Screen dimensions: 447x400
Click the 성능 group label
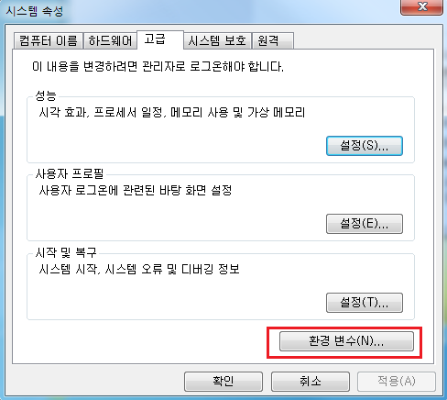(46, 95)
